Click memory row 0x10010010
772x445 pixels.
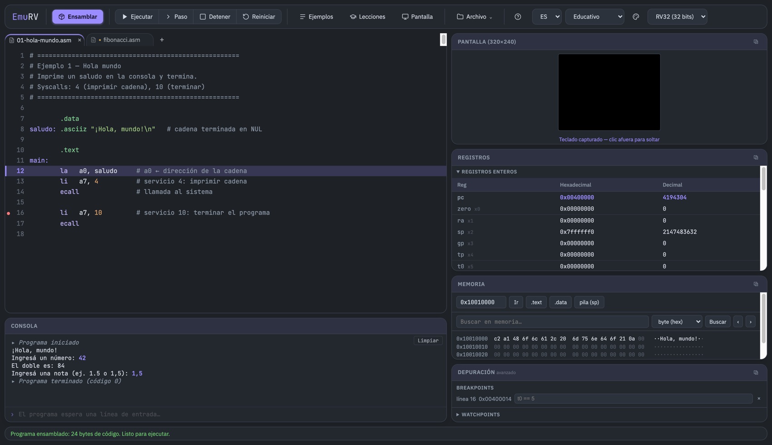coord(580,347)
